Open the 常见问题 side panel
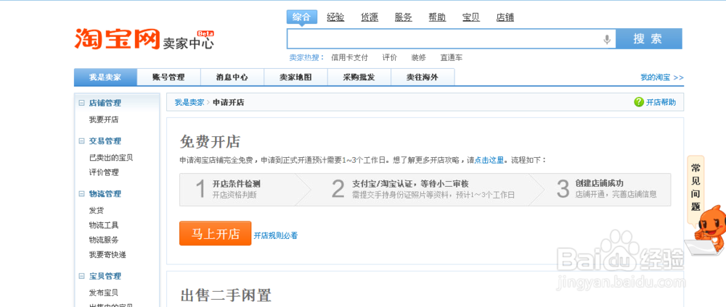Image resolution: width=726 pixels, height=307 pixels. coord(696,187)
